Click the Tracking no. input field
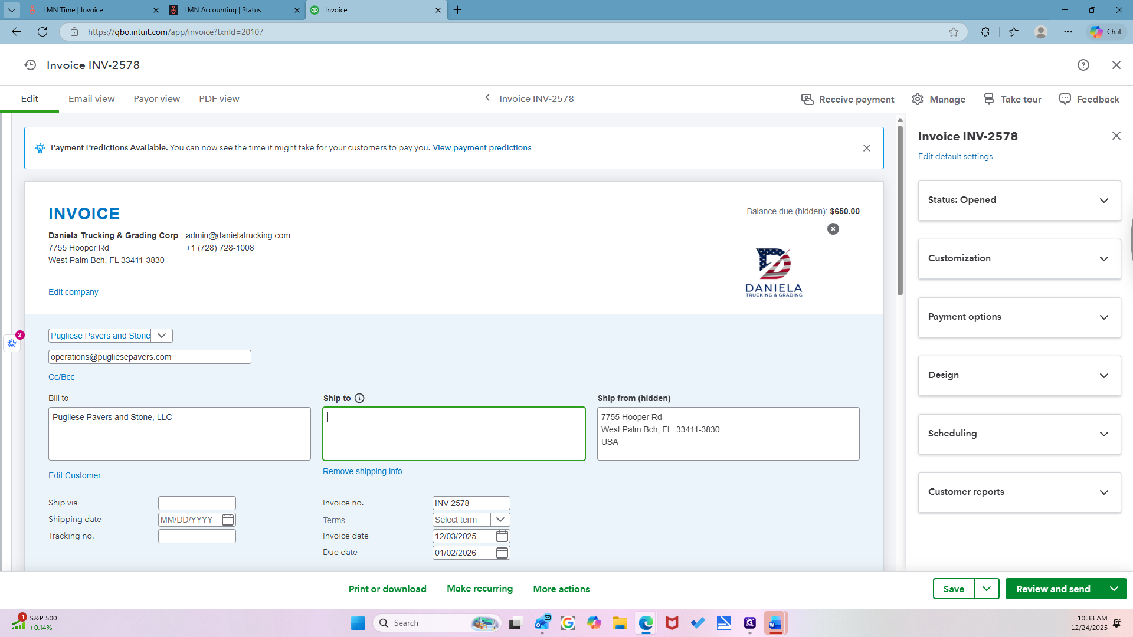Screen dimensions: 1133x637 197,536
